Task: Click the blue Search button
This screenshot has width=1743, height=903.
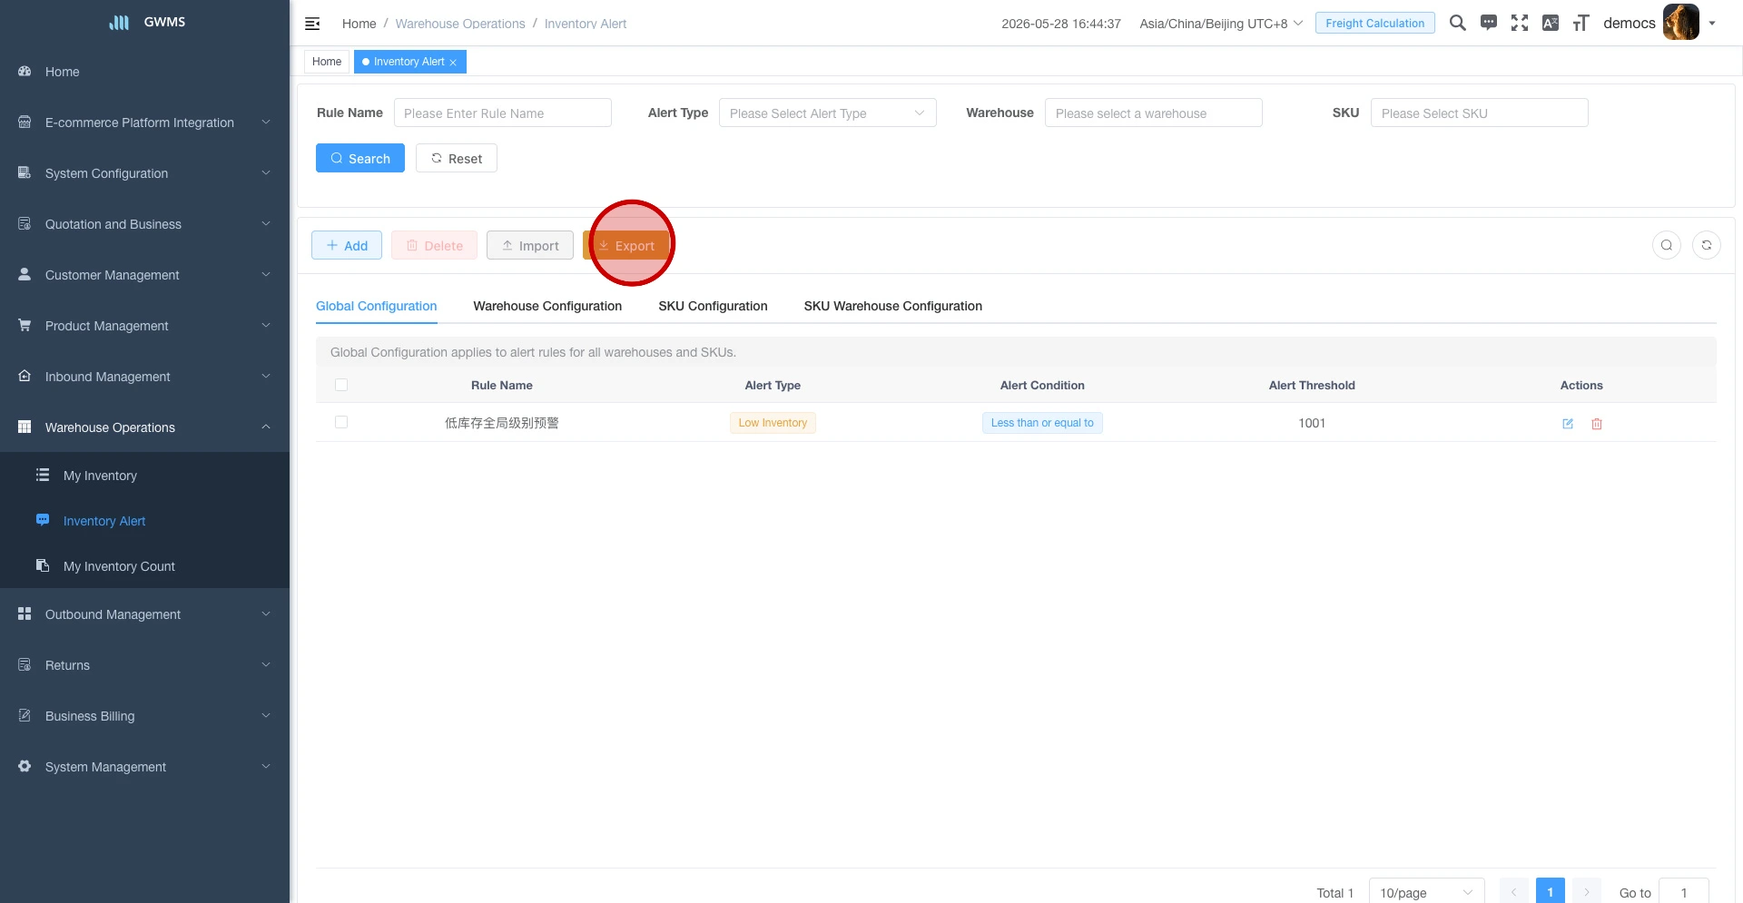Action: click(360, 158)
